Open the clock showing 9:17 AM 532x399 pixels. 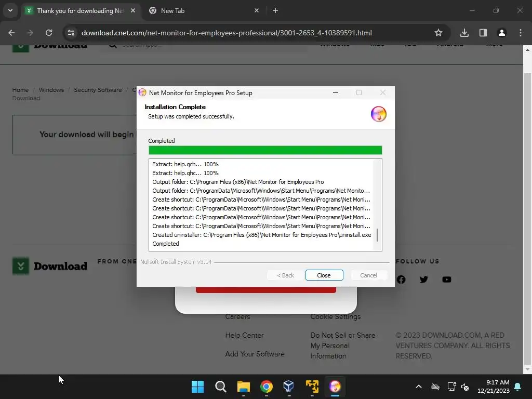click(494, 387)
